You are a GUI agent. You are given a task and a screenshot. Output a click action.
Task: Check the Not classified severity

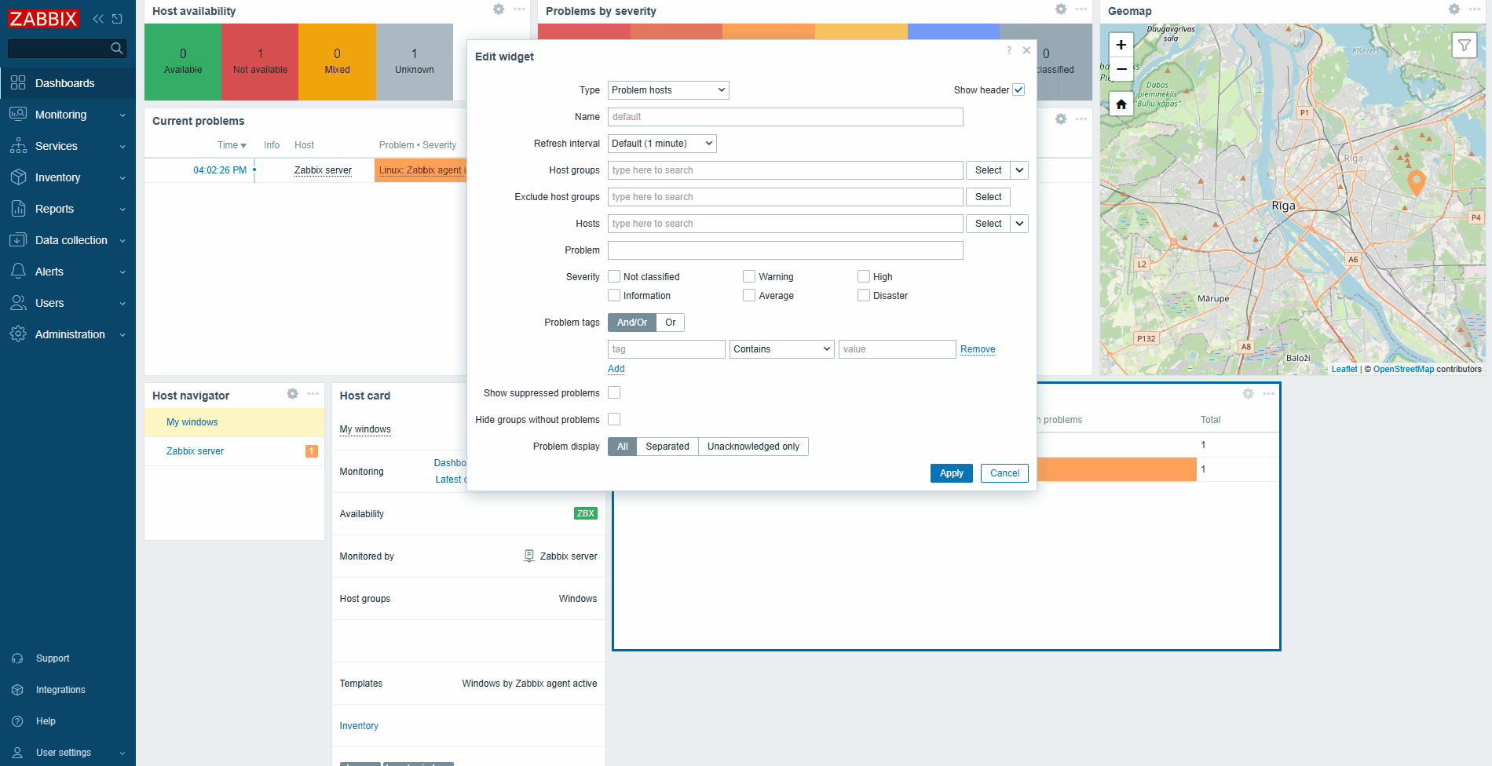[x=614, y=276]
